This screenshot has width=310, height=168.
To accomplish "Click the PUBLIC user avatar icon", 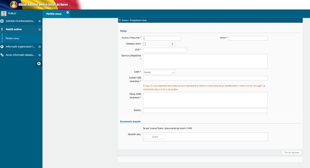I will click(x=4, y=13).
